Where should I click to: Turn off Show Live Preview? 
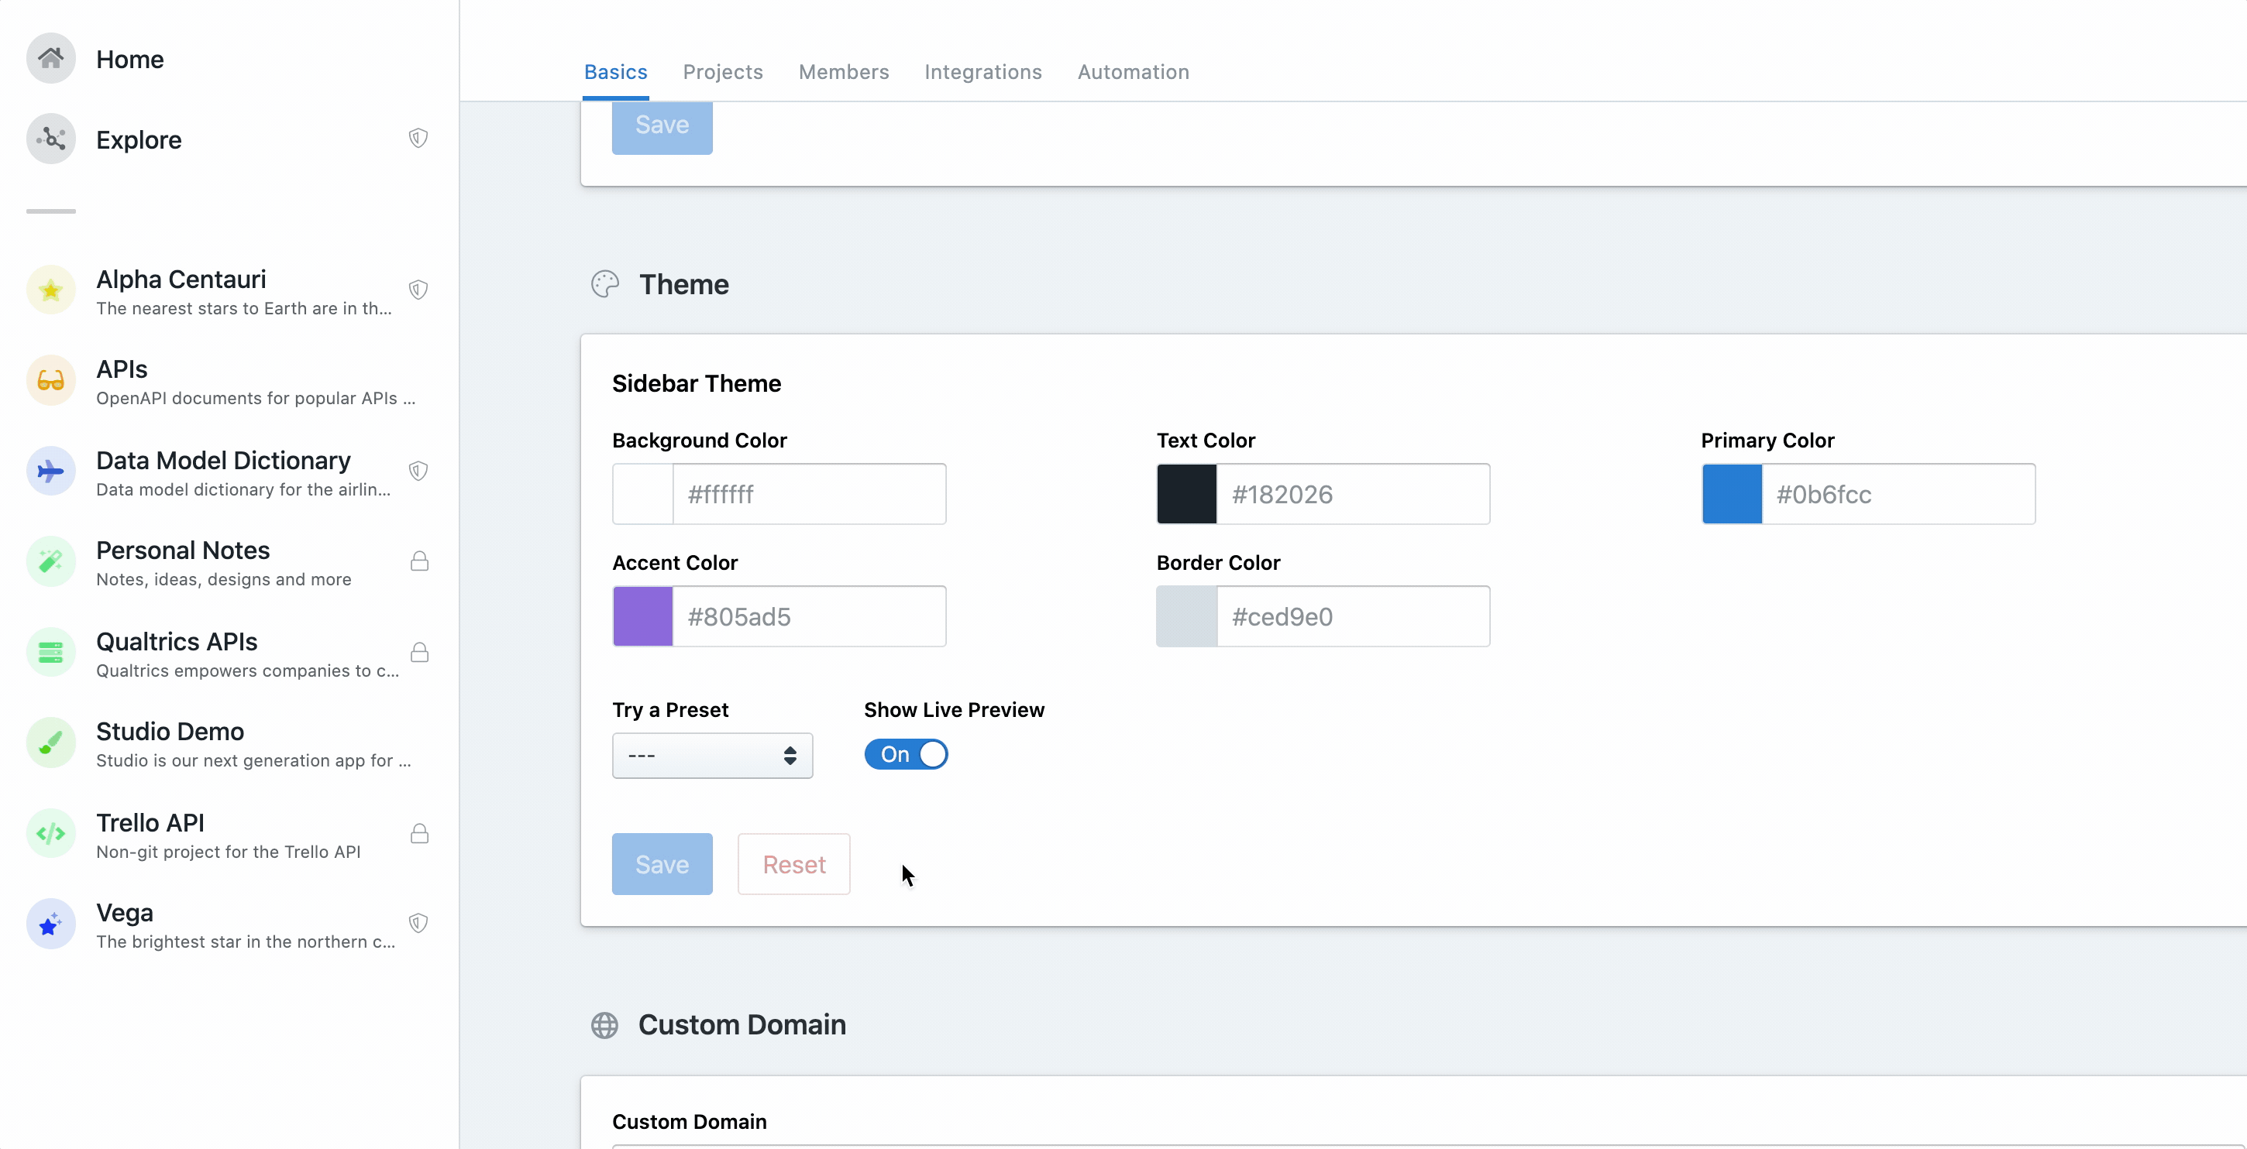(x=906, y=753)
